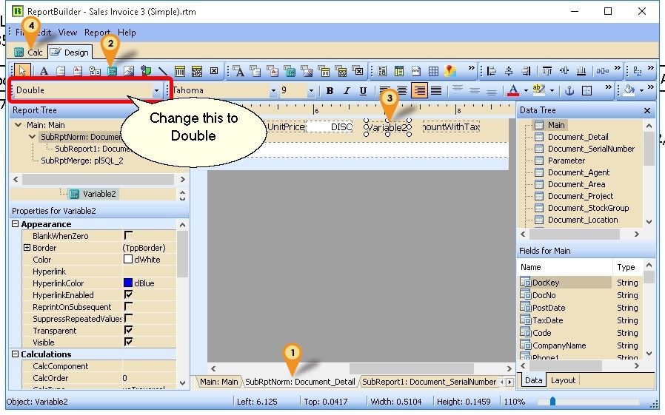Toggle the Visible property checkbox

click(128, 343)
